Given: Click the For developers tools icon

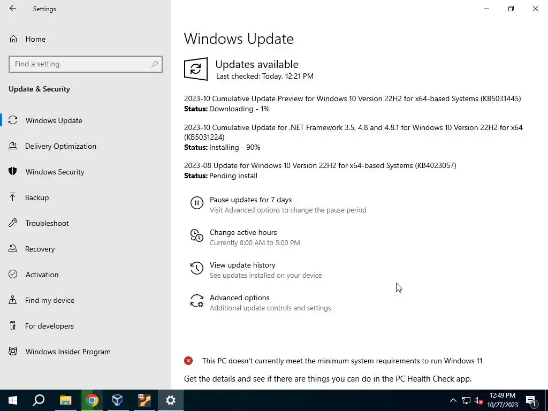Looking at the screenshot, I should (13, 326).
